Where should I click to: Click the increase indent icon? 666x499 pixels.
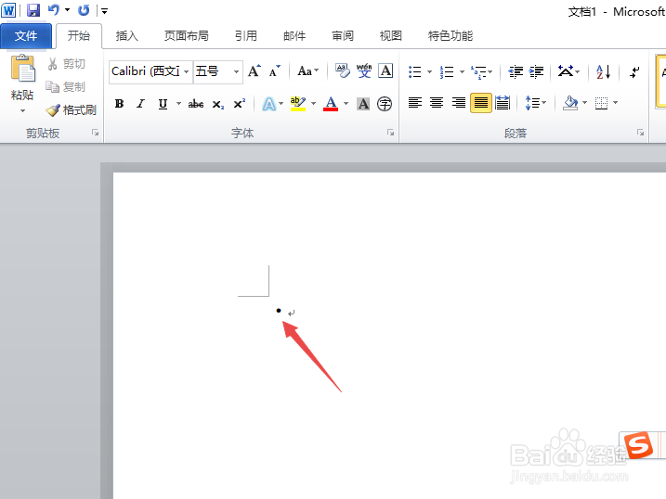click(536, 72)
